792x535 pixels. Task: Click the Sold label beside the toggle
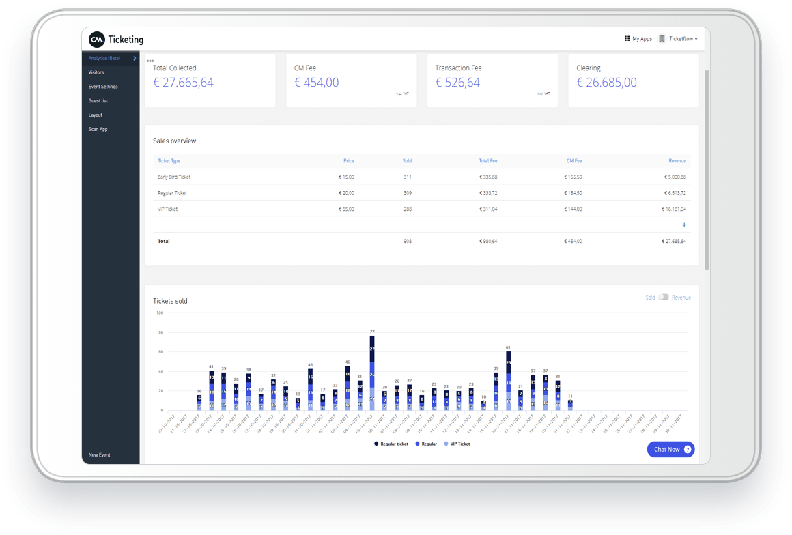649,297
